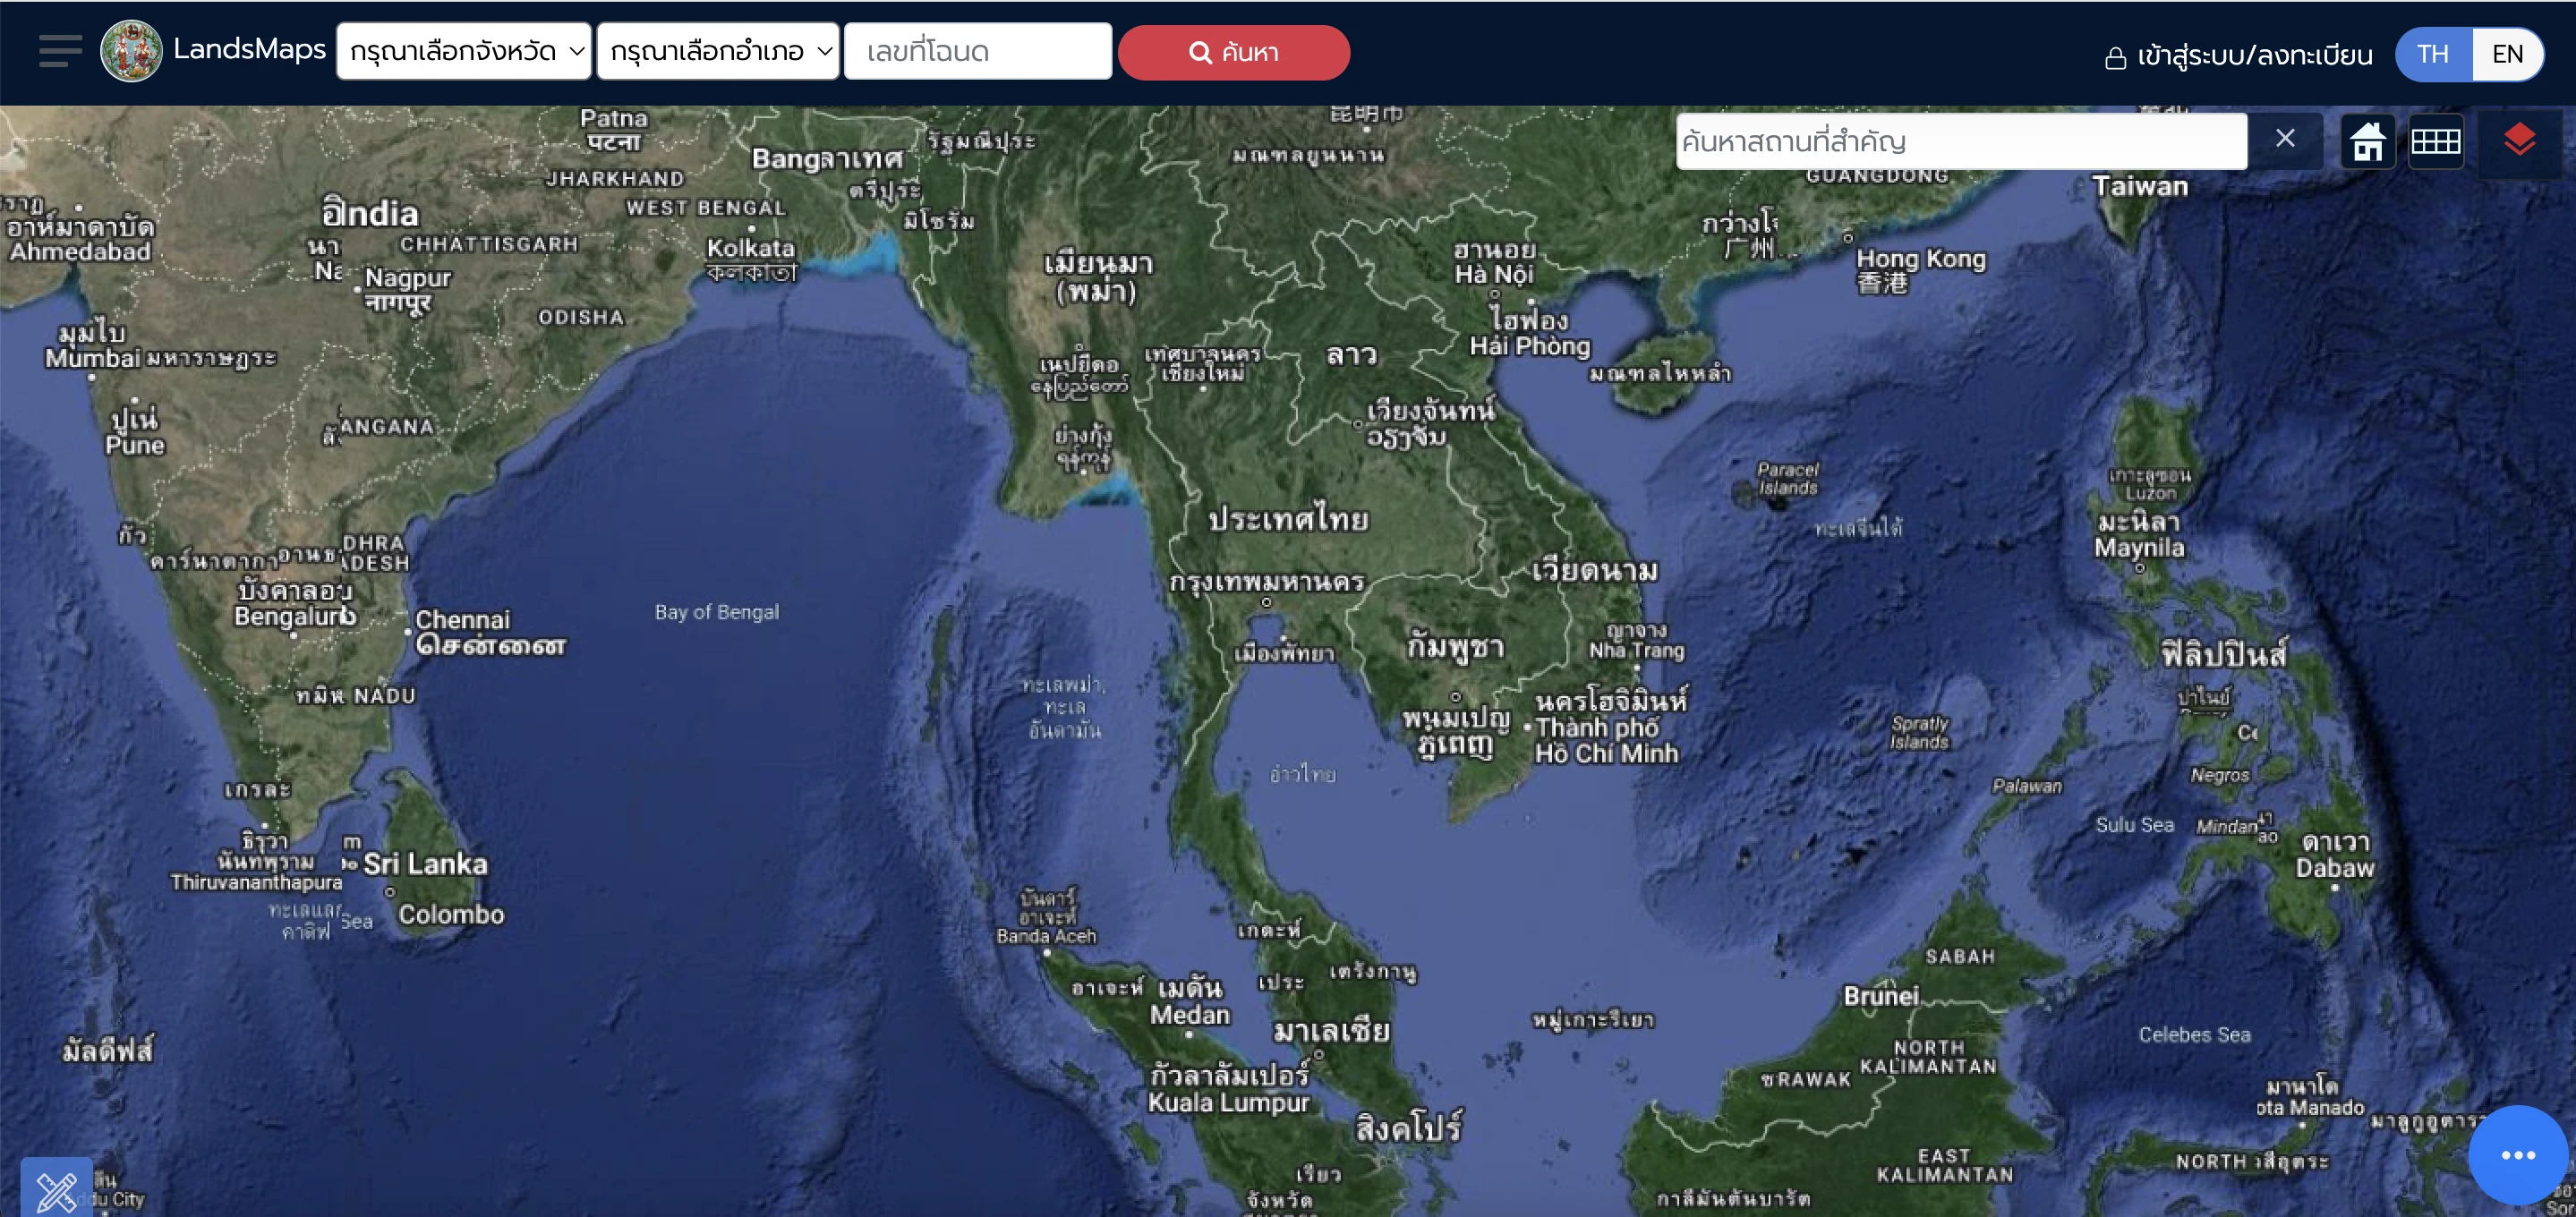This screenshot has height=1217, width=2576.
Task: Expand the district selection dropdown
Action: [x=718, y=51]
